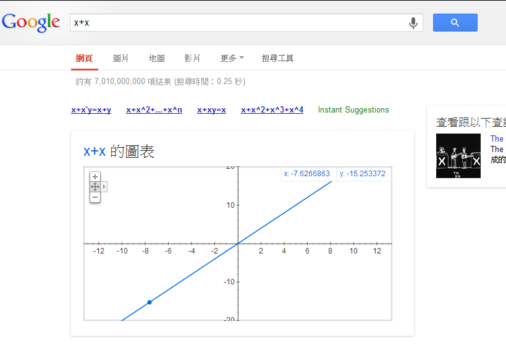
Task: Click the result count text 約有 7,010,000,000
Action: [x=111, y=82]
